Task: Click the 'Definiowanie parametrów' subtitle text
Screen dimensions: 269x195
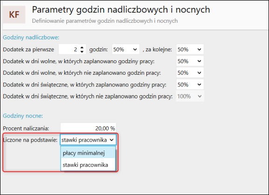Action: 105,21
